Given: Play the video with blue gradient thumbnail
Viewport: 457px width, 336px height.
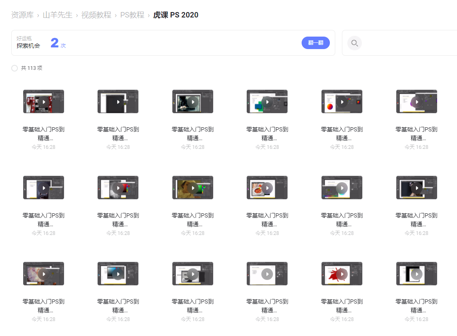Looking at the screenshot, I should point(118,274).
